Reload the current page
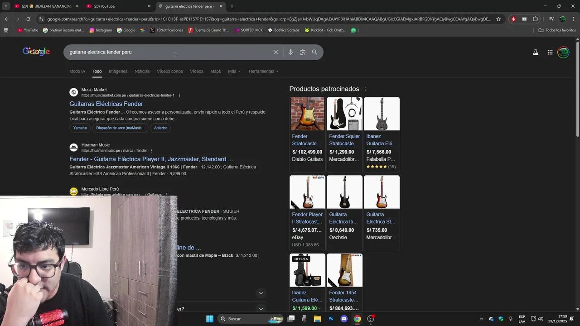Image resolution: width=580 pixels, height=326 pixels. coord(28,19)
